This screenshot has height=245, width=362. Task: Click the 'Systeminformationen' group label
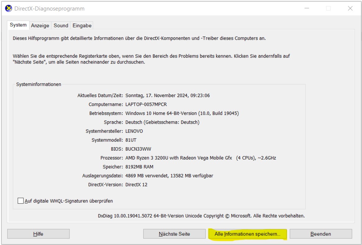point(38,84)
